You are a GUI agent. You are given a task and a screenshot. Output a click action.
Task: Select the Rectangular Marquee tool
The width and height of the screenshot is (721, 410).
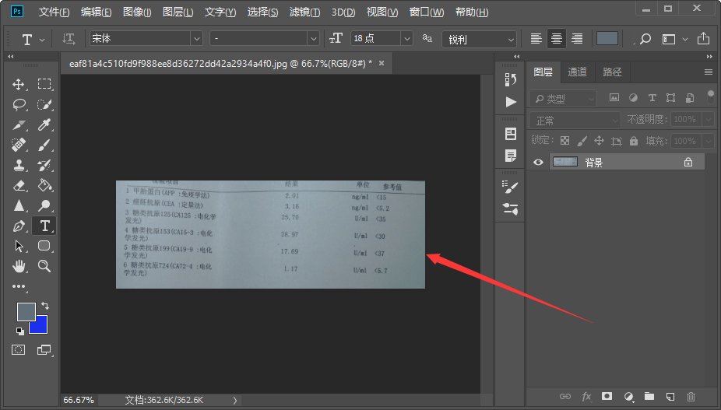[44, 84]
